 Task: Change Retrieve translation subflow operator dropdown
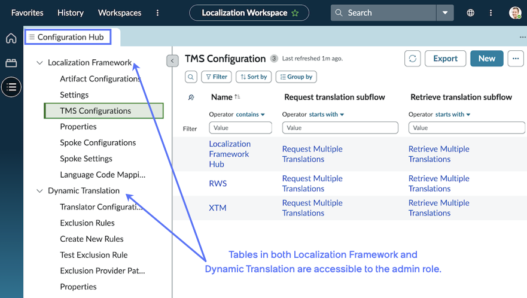pyautogui.click(x=453, y=114)
